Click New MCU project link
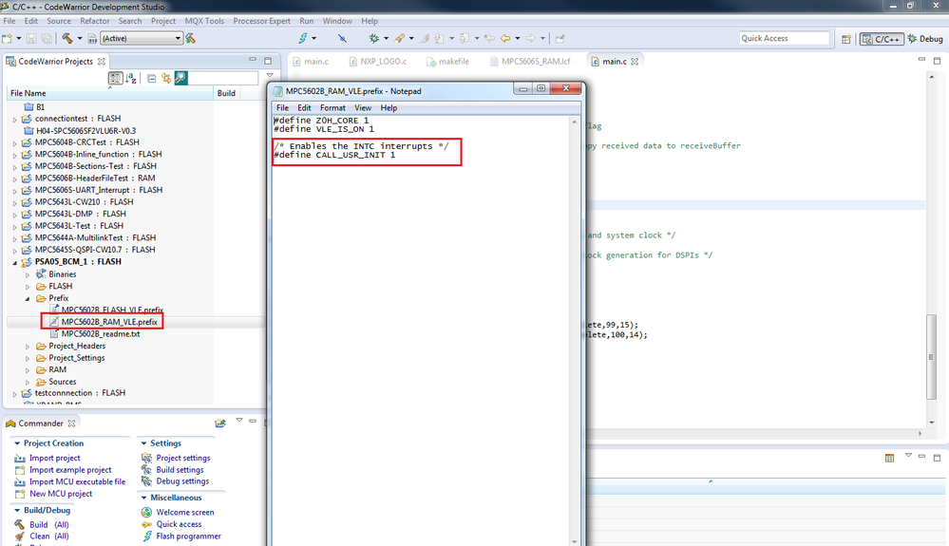Image resolution: width=949 pixels, height=546 pixels. click(x=61, y=494)
